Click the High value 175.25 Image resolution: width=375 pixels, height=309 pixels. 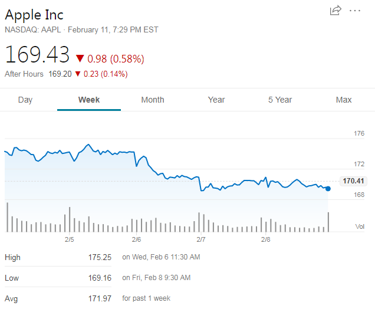pos(100,257)
